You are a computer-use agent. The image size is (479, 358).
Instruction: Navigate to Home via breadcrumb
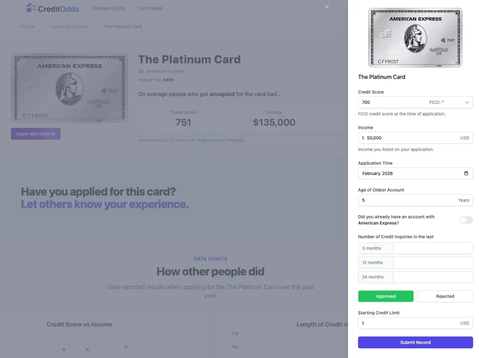27,27
